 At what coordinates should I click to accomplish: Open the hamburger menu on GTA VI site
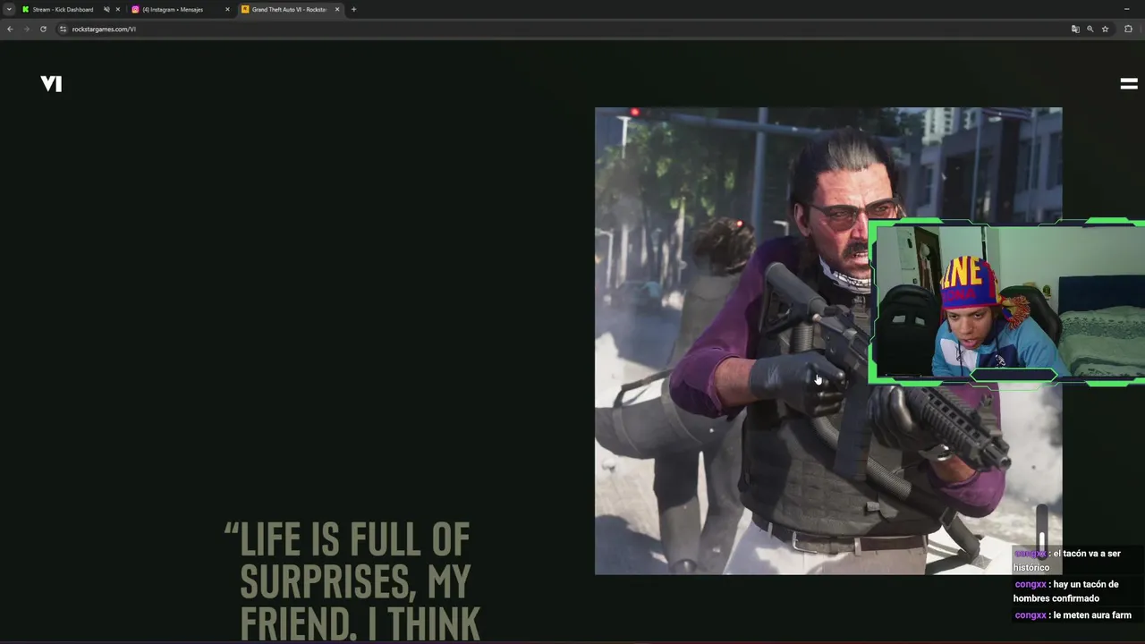click(1129, 83)
